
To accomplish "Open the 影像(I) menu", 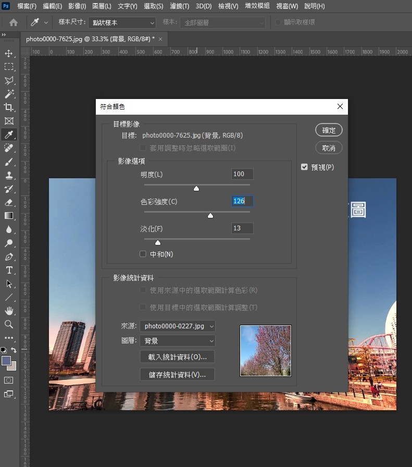I will pyautogui.click(x=77, y=6).
